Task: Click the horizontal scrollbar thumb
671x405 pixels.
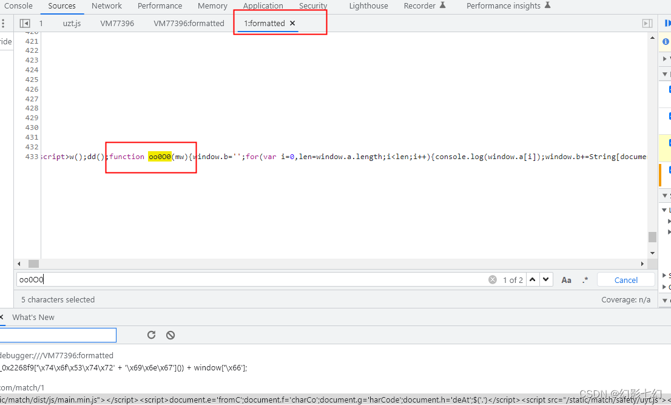Action: pos(33,264)
